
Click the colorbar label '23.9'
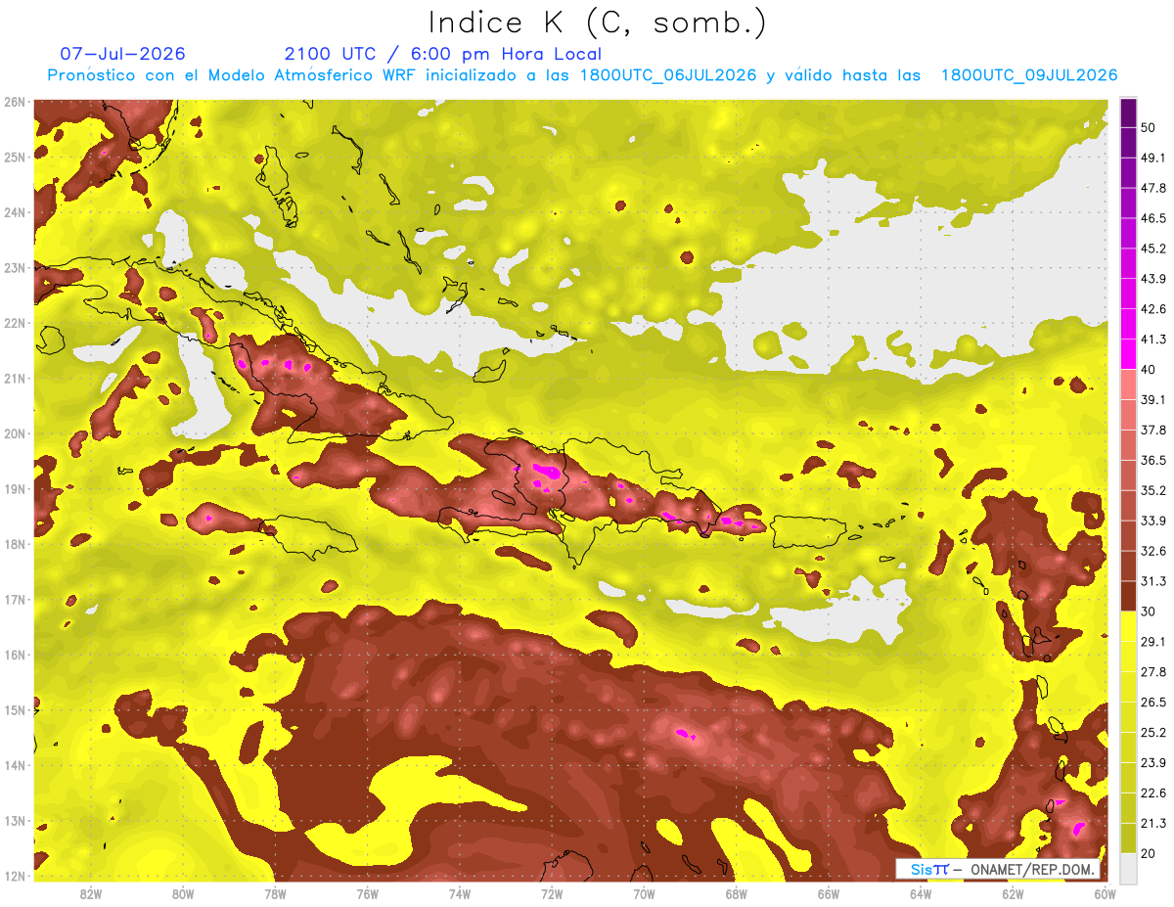click(x=1153, y=763)
